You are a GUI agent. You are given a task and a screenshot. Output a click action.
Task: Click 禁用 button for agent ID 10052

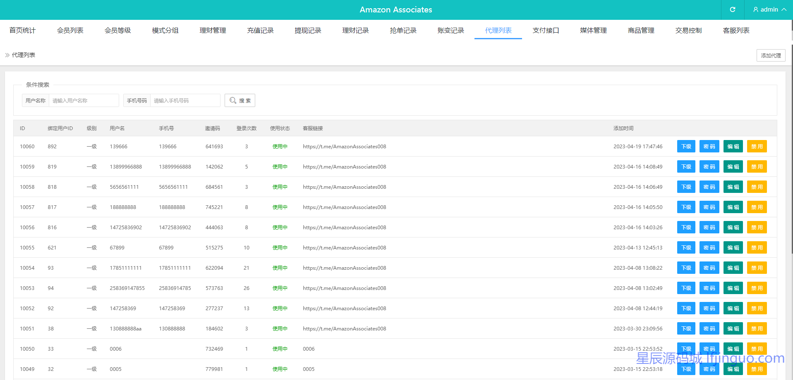[757, 309]
